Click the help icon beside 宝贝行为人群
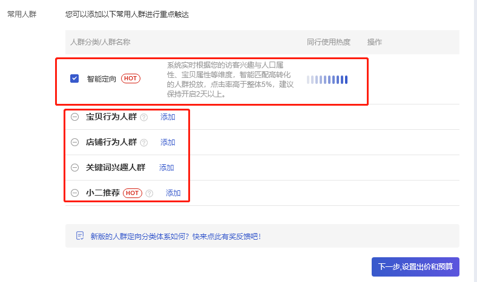Viewport: 477px width, 282px height. (144, 117)
